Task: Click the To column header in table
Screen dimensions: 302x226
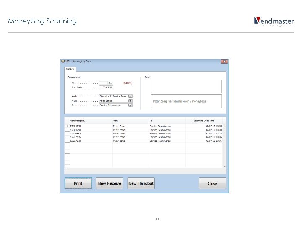Action: pos(167,121)
